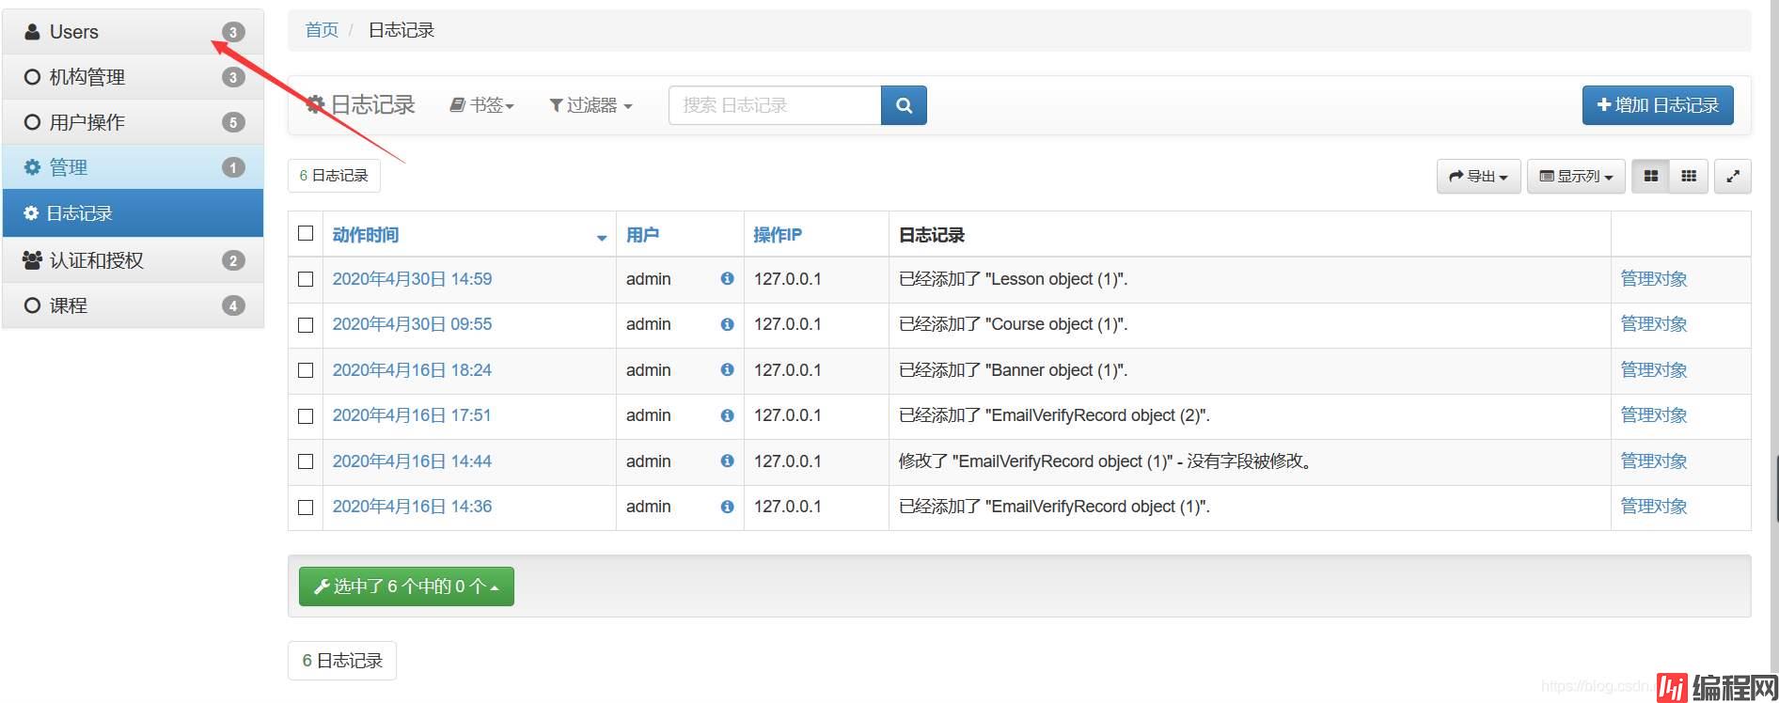Click 管理对象 for Course object row

tap(1654, 324)
